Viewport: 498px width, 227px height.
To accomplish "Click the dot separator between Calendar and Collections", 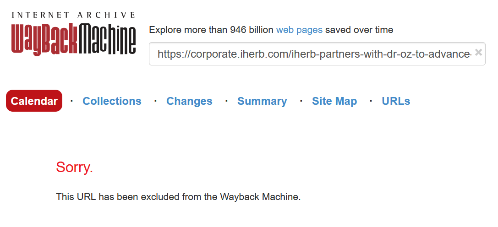I will [72, 100].
